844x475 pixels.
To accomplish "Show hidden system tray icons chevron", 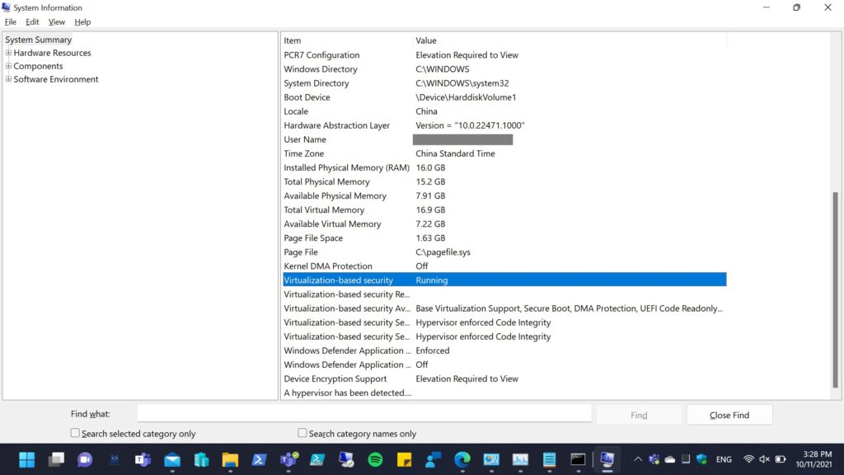I will click(x=637, y=459).
